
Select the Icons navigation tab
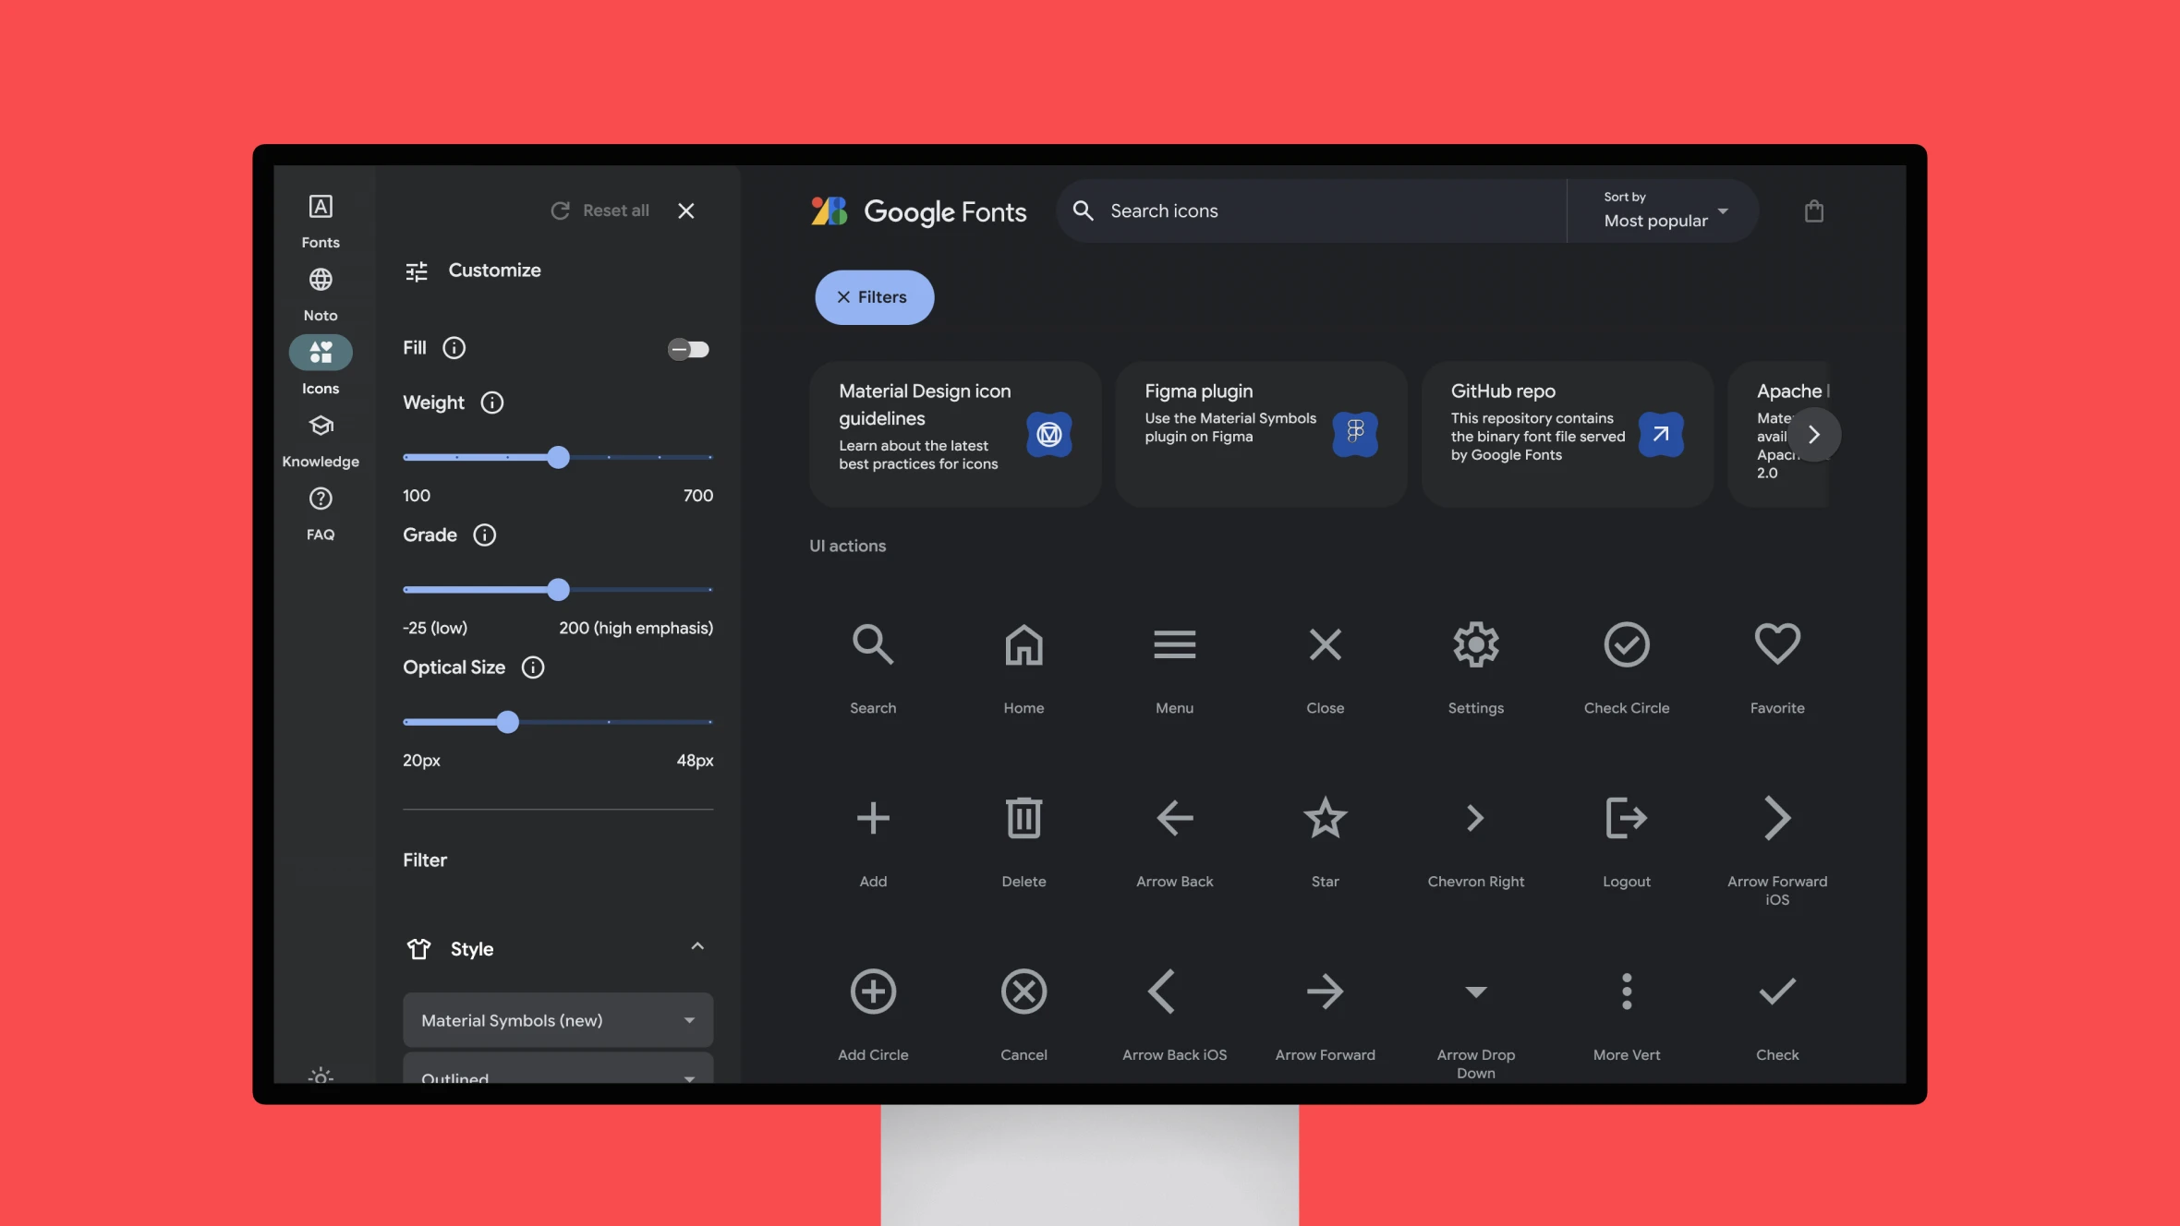pos(321,367)
